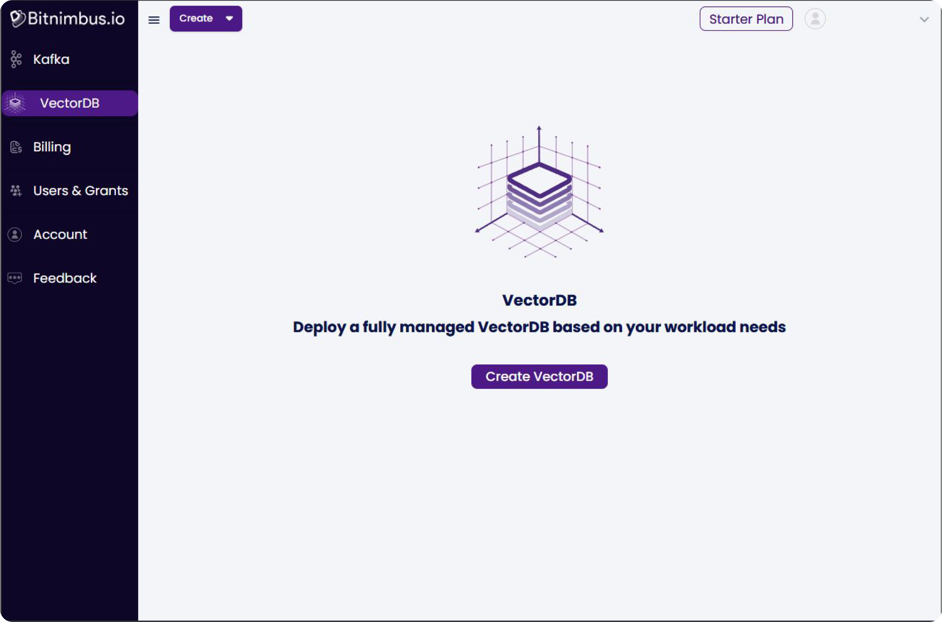This screenshot has height=622, width=942.
Task: Click the Users & Grants people icon
Action: (16, 191)
